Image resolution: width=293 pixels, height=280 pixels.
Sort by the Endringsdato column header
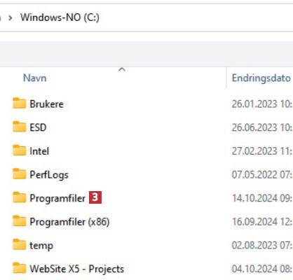(x=261, y=78)
